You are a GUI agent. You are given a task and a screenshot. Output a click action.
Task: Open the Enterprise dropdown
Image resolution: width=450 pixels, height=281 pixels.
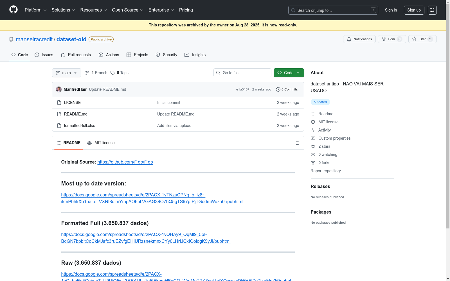(x=161, y=10)
